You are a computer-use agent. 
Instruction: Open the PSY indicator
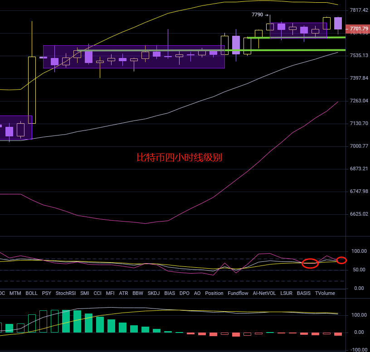click(46, 293)
